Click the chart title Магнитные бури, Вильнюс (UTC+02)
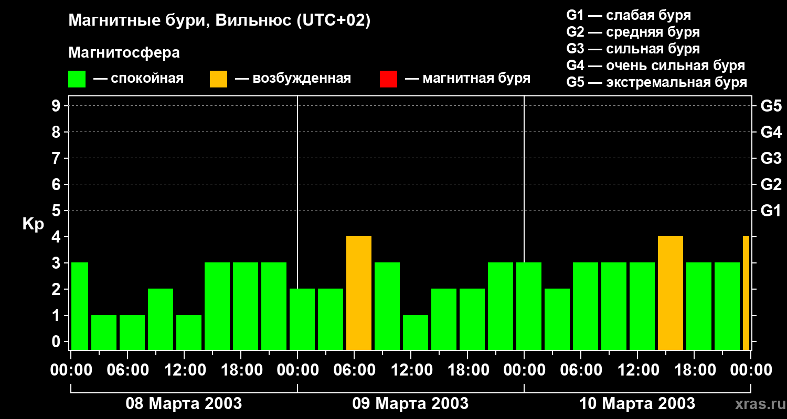Image resolution: width=787 pixels, height=419 pixels. [x=219, y=21]
